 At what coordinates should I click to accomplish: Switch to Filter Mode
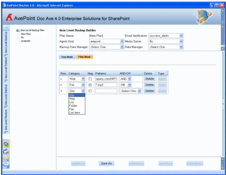pos(84,57)
